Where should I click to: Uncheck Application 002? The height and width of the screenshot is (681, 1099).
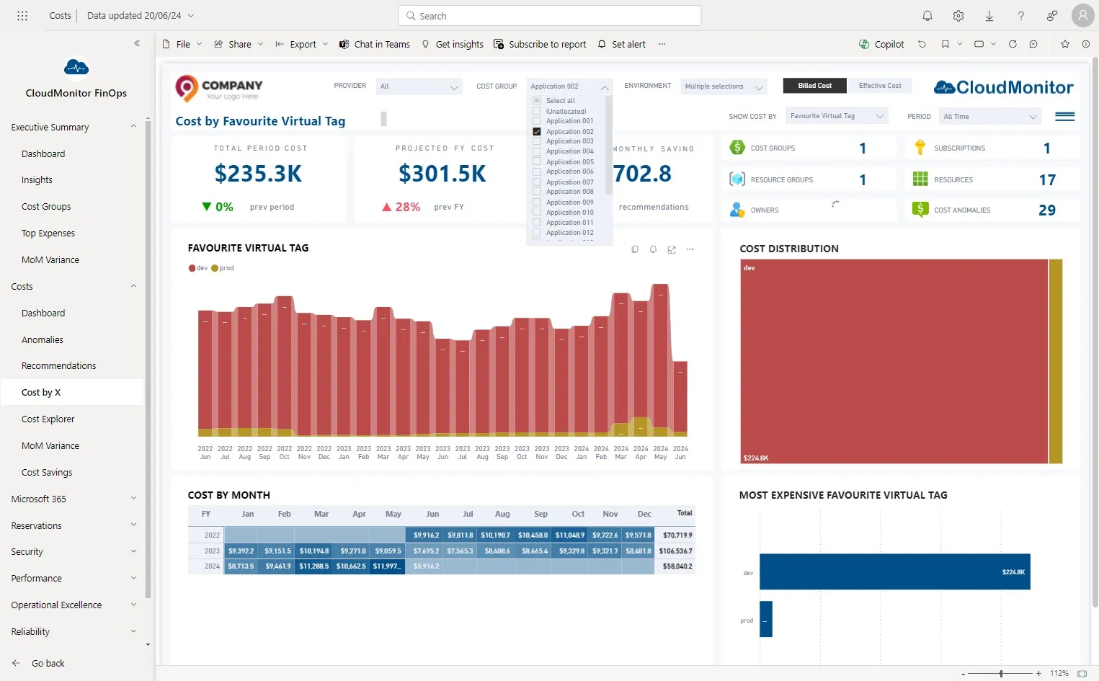[537, 132]
